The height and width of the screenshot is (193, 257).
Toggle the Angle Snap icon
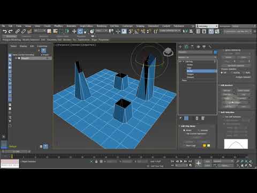point(137,32)
